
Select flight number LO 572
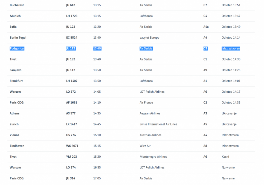(71, 92)
